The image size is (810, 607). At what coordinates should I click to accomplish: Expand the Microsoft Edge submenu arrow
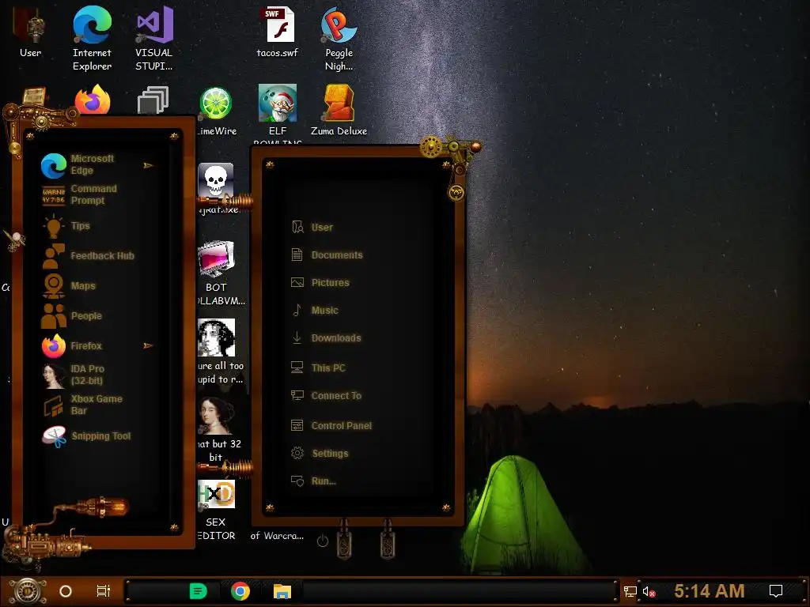(x=148, y=165)
